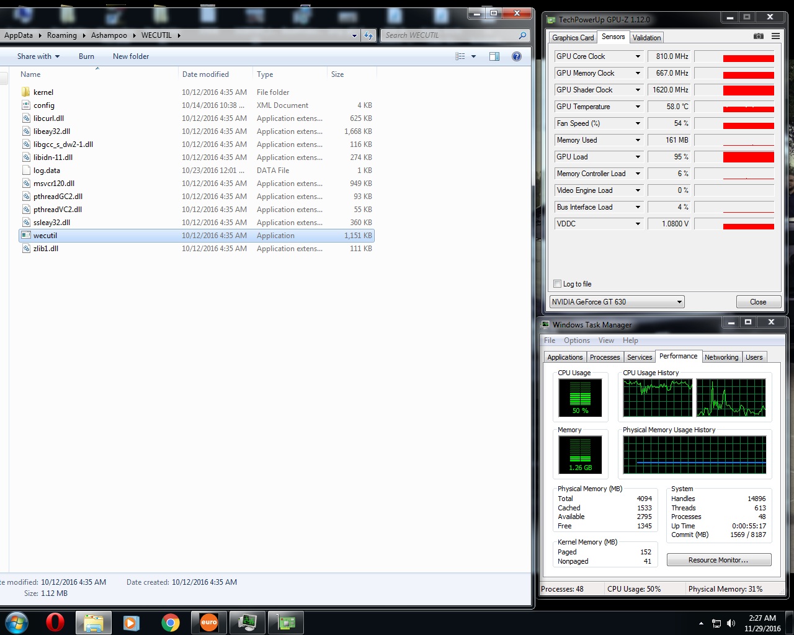Open the Users tab in Task Manager

(x=754, y=357)
